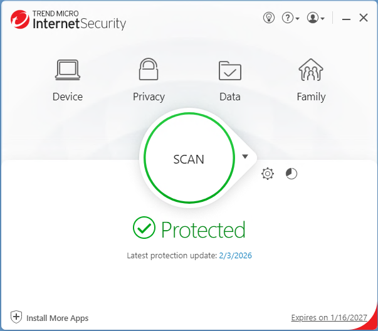Open the Device laptop icon
The height and width of the screenshot is (331, 378).
pos(68,69)
